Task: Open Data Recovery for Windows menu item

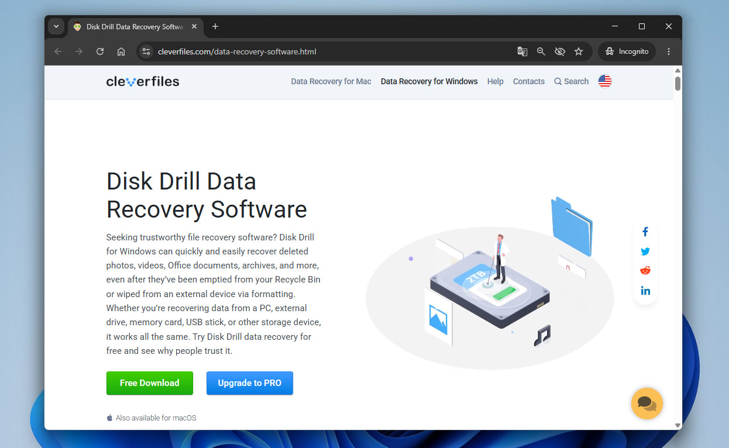Action: coord(429,81)
